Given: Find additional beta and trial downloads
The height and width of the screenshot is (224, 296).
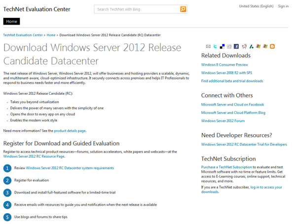Looking at the screenshot, I should (232, 81).
